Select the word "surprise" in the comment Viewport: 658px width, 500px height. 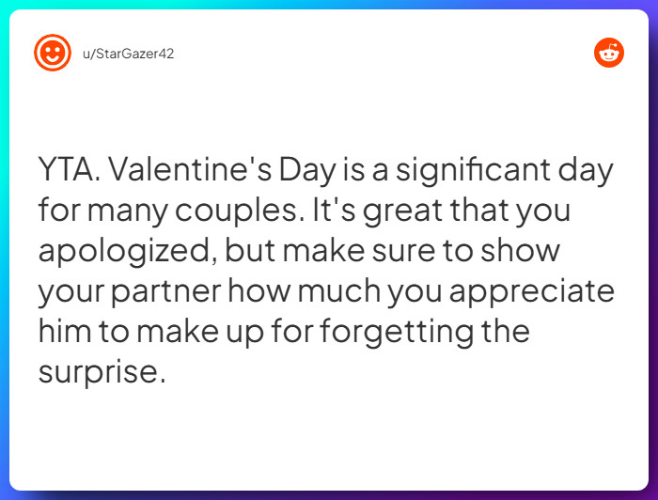pos(99,373)
